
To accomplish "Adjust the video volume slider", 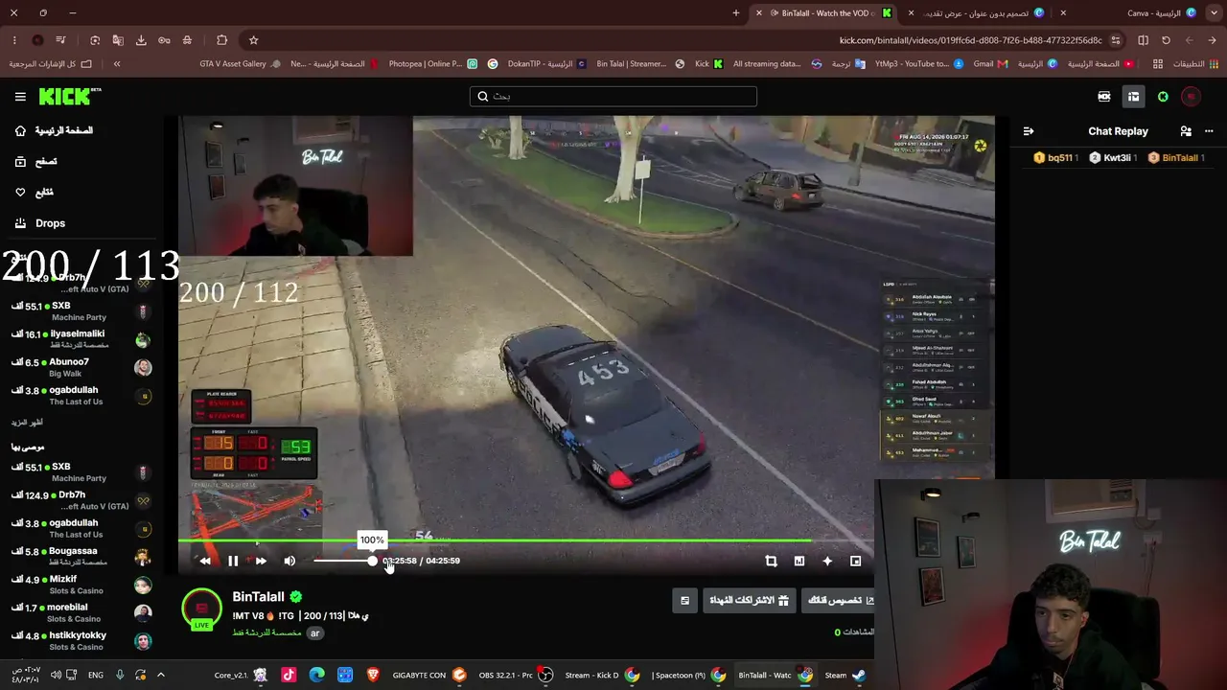I will click(x=343, y=561).
